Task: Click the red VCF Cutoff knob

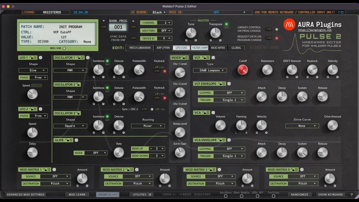Action: (x=243, y=70)
